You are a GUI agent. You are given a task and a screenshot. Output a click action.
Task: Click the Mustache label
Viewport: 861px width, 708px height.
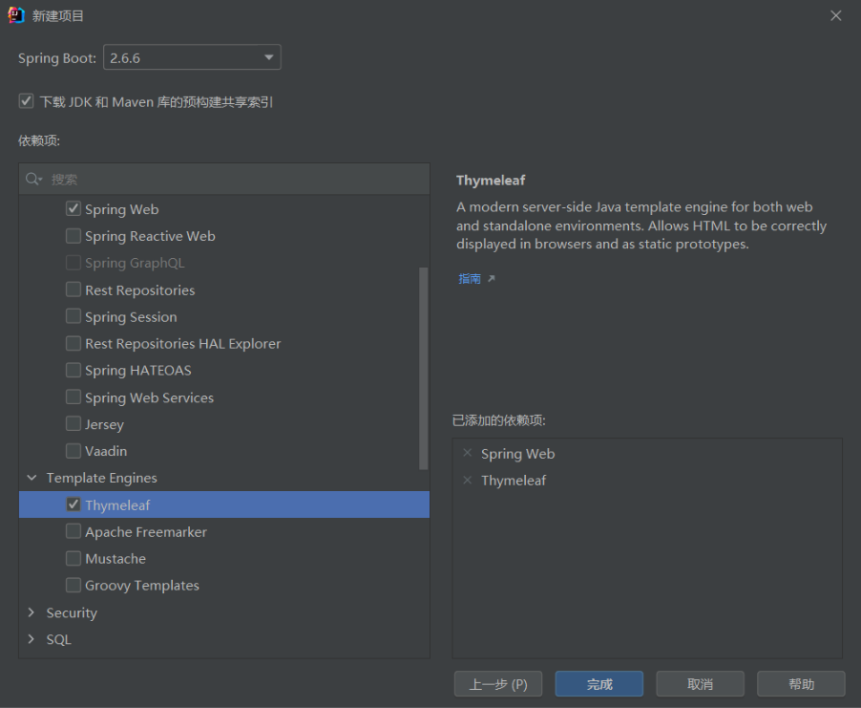point(115,559)
